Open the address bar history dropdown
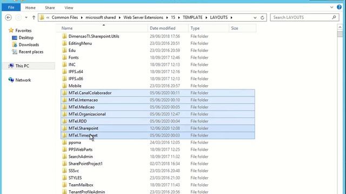The height and width of the screenshot is (194, 346). tap(255, 18)
